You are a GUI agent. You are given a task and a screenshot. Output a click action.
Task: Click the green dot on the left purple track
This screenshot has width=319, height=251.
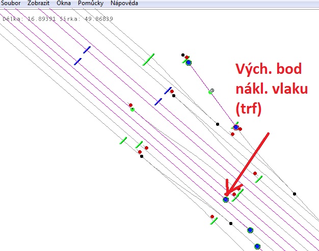[132, 109]
